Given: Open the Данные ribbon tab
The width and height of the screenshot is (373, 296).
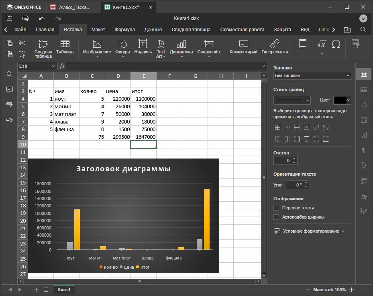Looking at the screenshot, I should click(153, 30).
